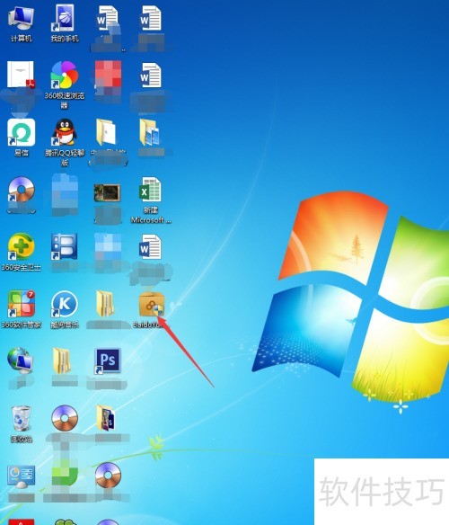The width and height of the screenshot is (449, 525).
Task: Select the blue film-strip shortcut beside 360安全卫士
Action: (65, 247)
